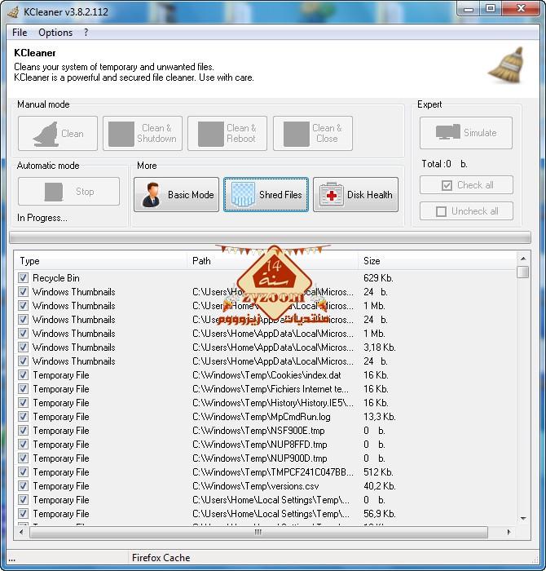The width and height of the screenshot is (546, 571).
Task: Select the 40,2 Kb. size value
Action: point(380,486)
